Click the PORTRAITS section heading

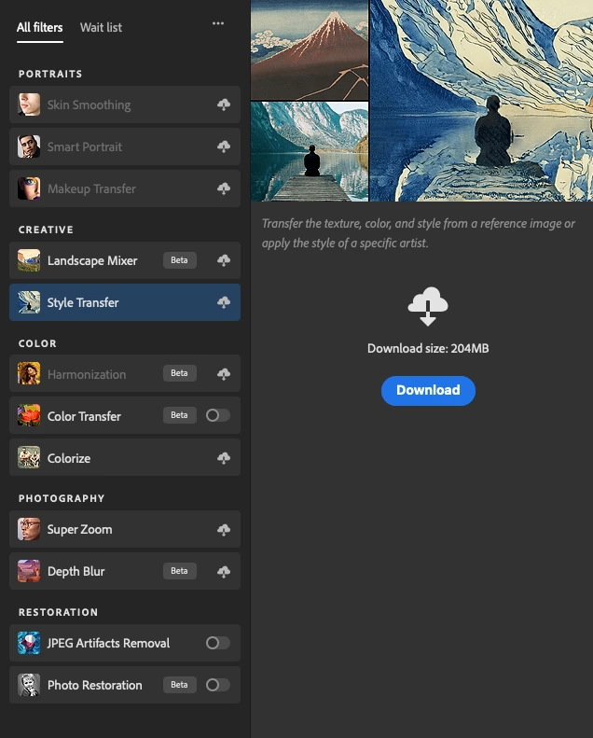(x=50, y=74)
